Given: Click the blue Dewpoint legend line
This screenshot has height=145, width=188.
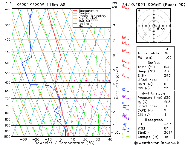Looking at the screenshot, I should coord(75,13).
